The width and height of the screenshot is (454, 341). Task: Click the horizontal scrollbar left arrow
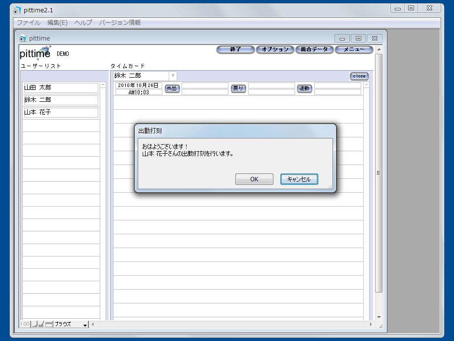click(93, 324)
